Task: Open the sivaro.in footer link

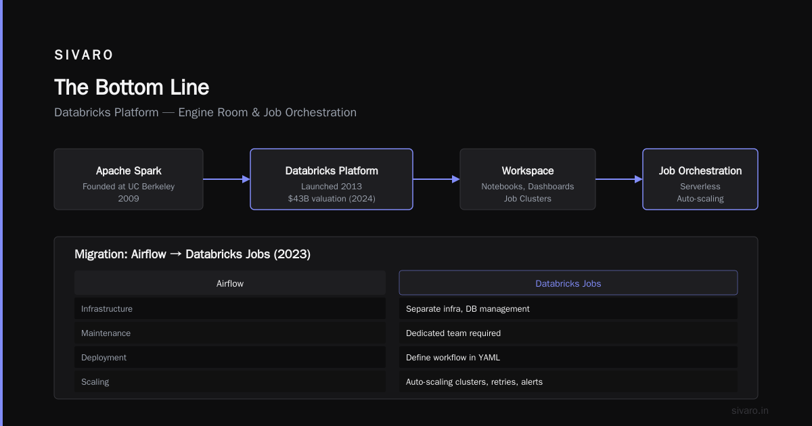Action: 750,410
